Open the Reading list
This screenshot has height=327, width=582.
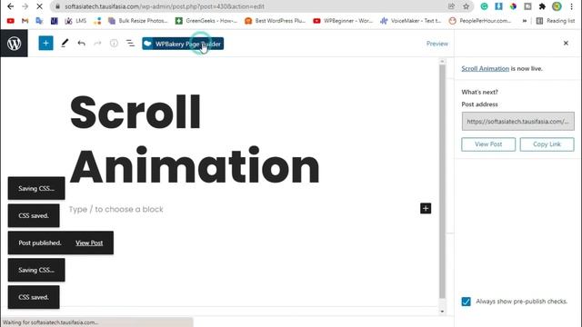556,21
